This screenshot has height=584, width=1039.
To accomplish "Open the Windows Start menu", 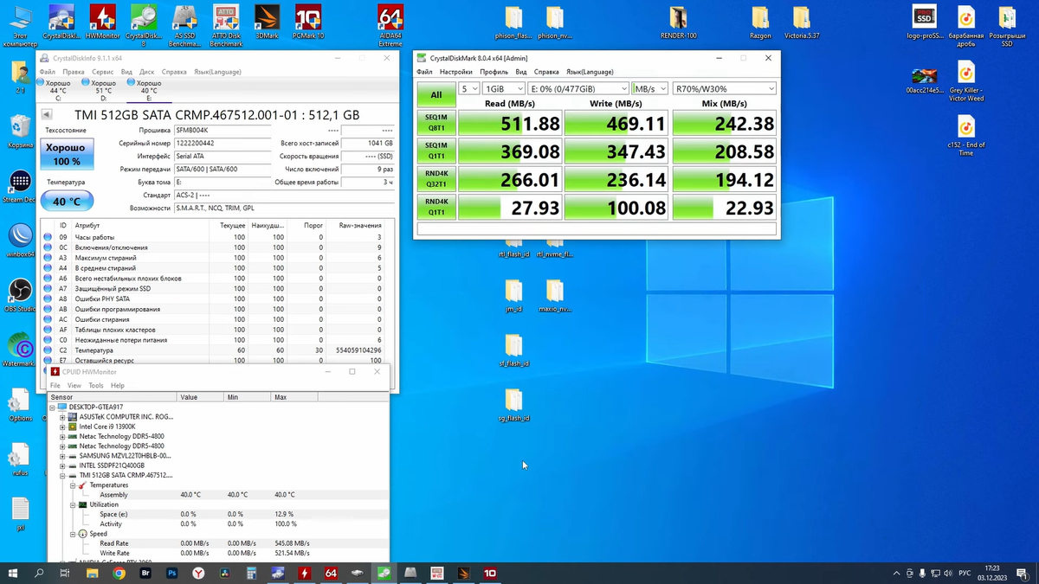I will pos(13,573).
